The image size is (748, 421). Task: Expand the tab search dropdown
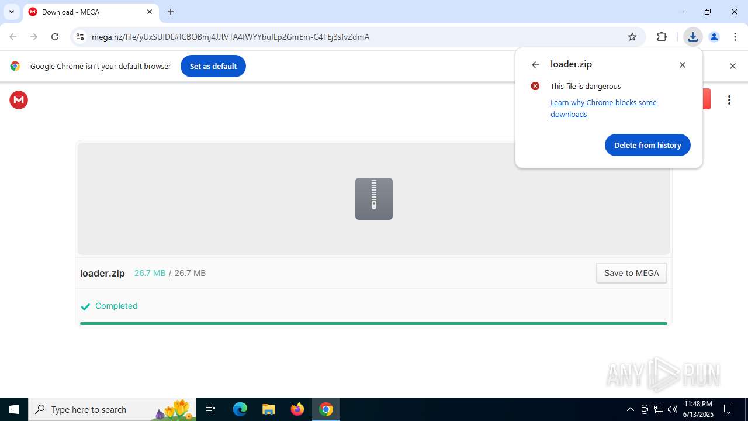point(11,12)
